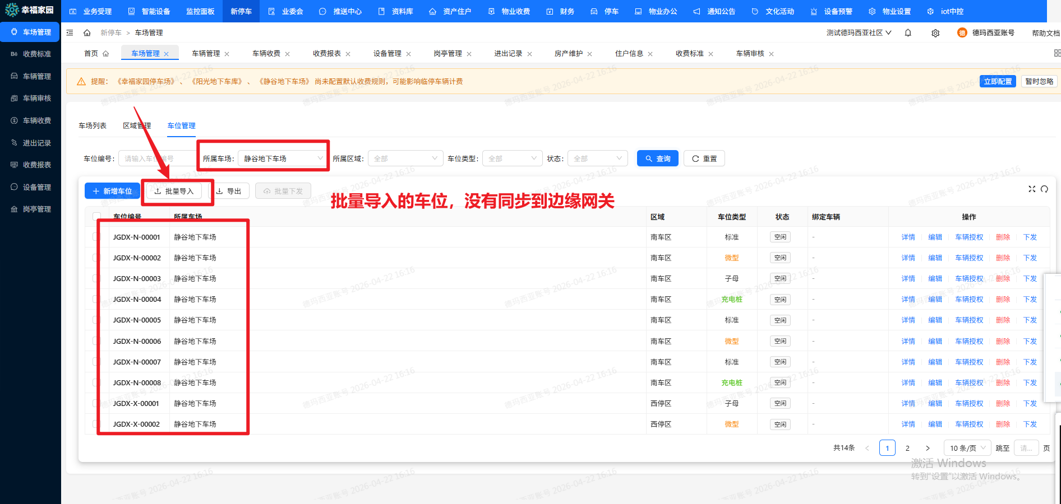
Task: Collapse sidebar with the menu fold icon
Action: click(x=70, y=33)
